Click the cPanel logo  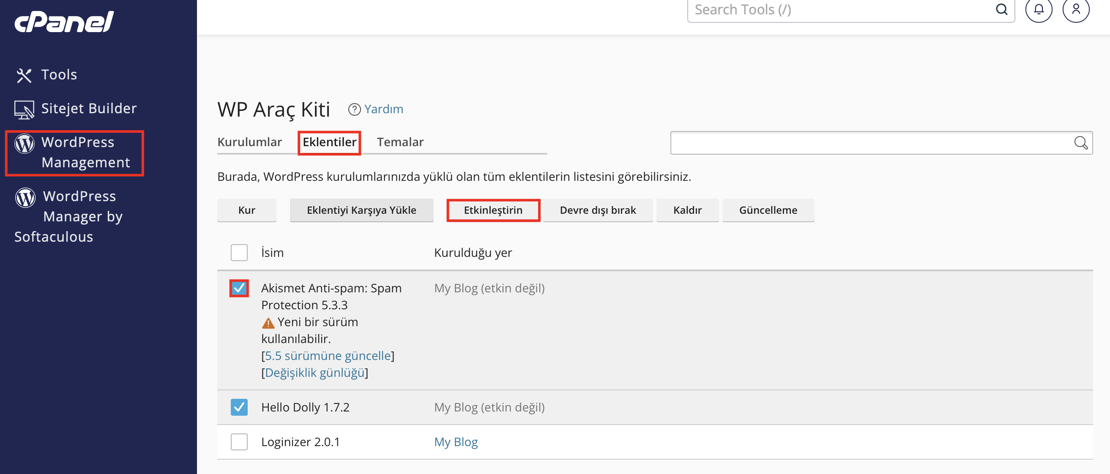pos(64,22)
